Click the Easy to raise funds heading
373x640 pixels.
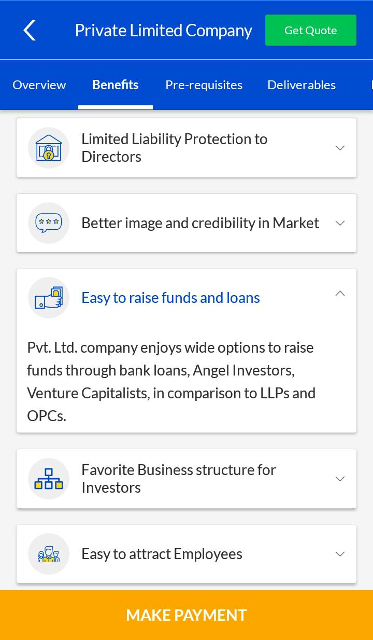click(x=170, y=298)
